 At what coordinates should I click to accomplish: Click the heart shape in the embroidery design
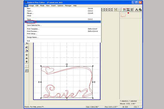49,71
